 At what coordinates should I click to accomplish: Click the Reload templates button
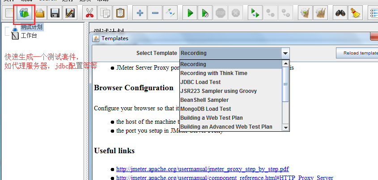(x=357, y=53)
